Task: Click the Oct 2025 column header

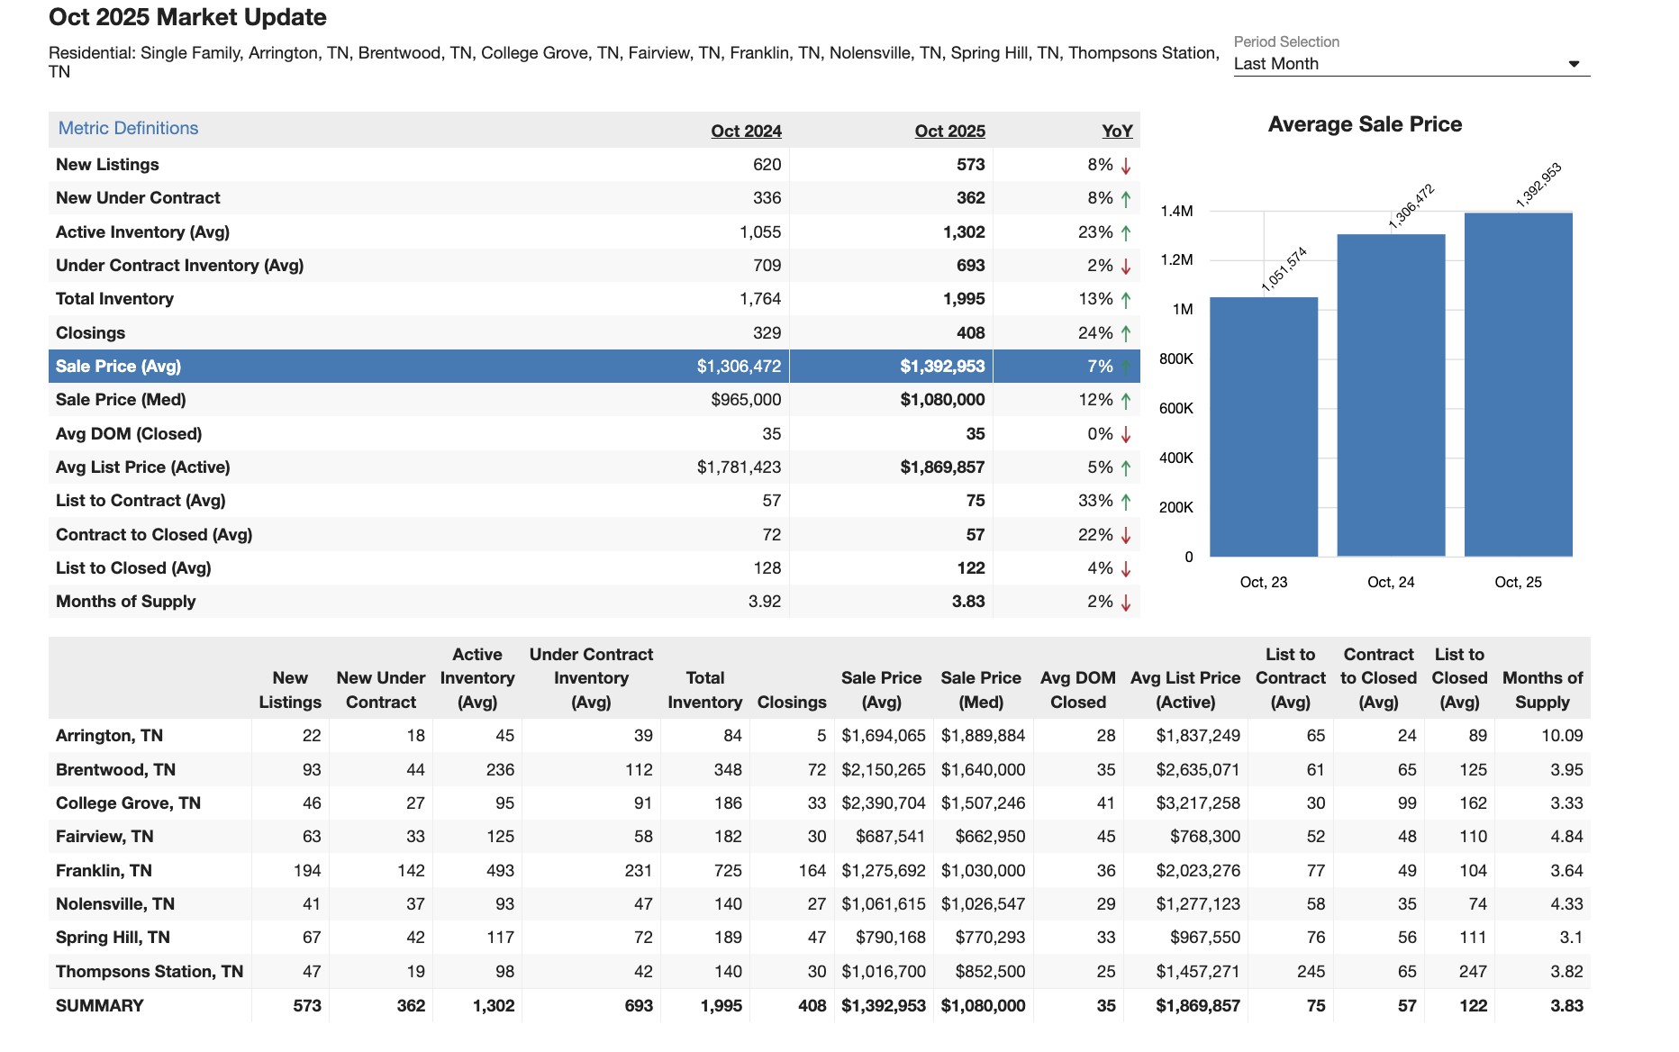Action: coord(949,131)
